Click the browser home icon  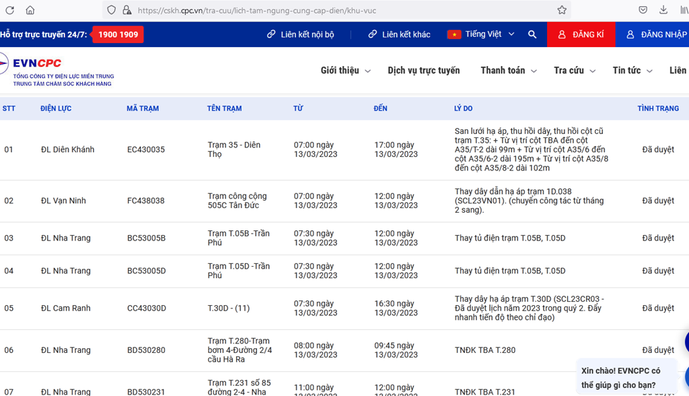pos(30,10)
